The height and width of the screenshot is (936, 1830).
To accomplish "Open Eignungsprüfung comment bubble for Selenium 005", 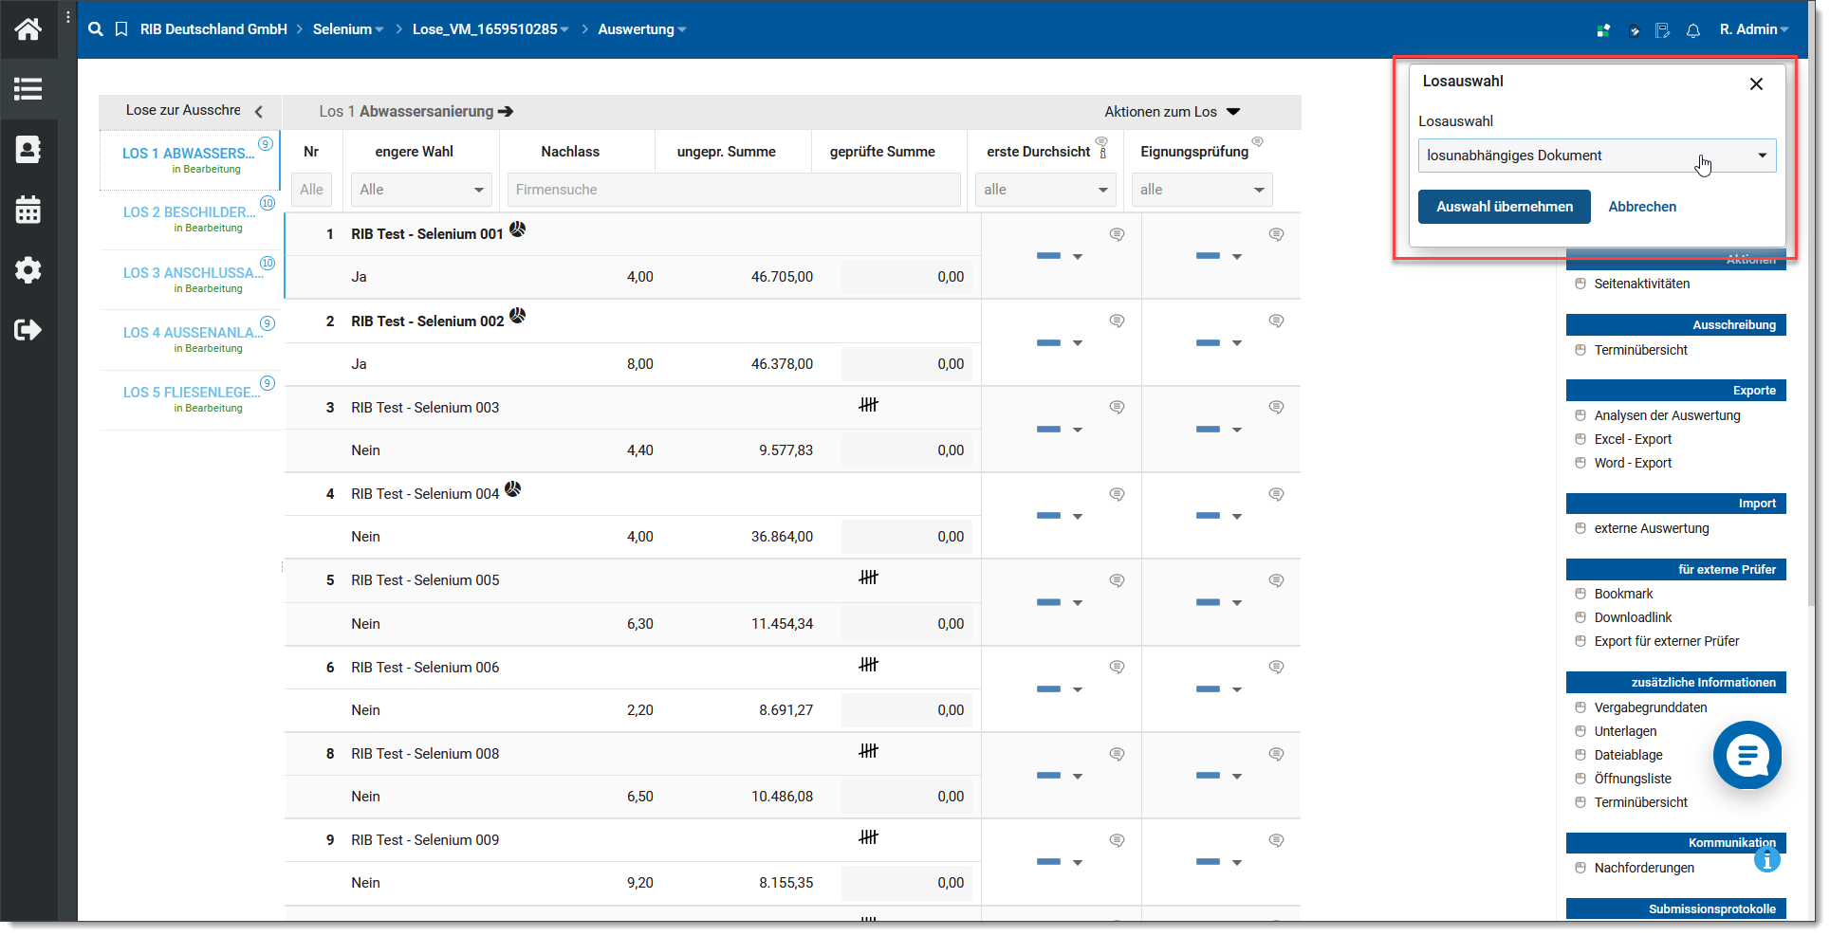I will (x=1277, y=580).
